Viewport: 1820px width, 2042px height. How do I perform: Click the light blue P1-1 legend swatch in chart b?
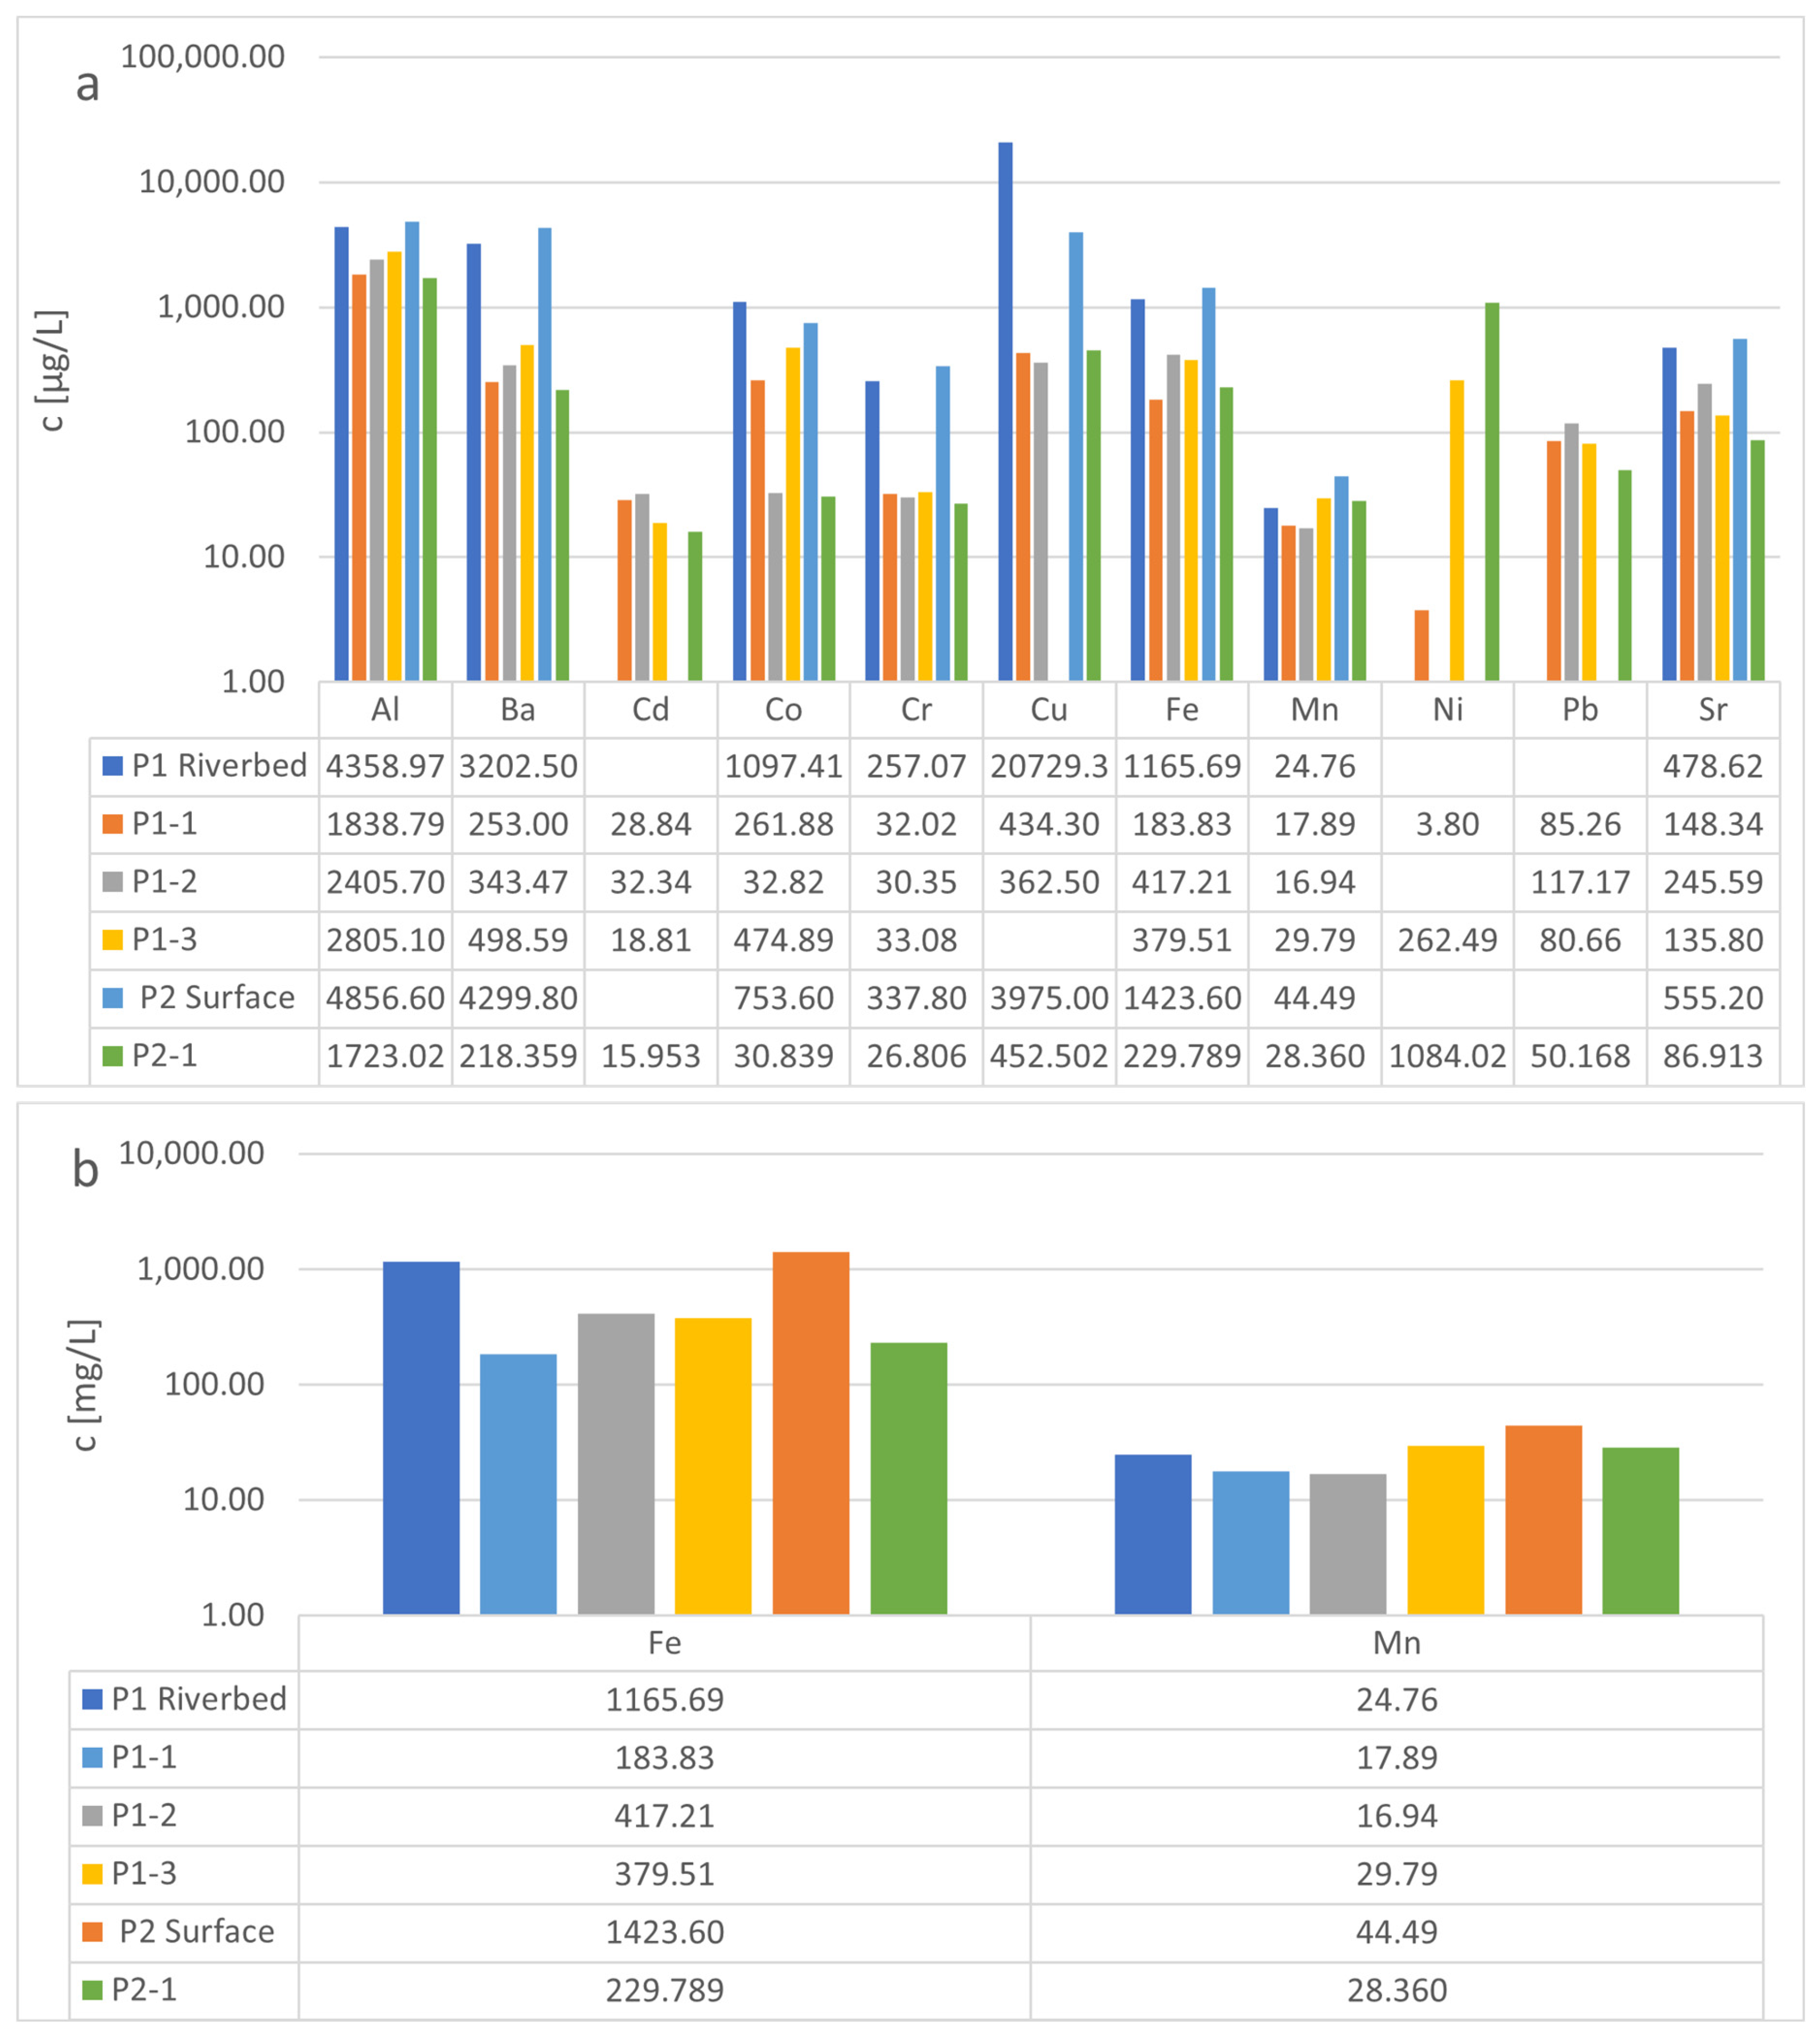tap(92, 1758)
